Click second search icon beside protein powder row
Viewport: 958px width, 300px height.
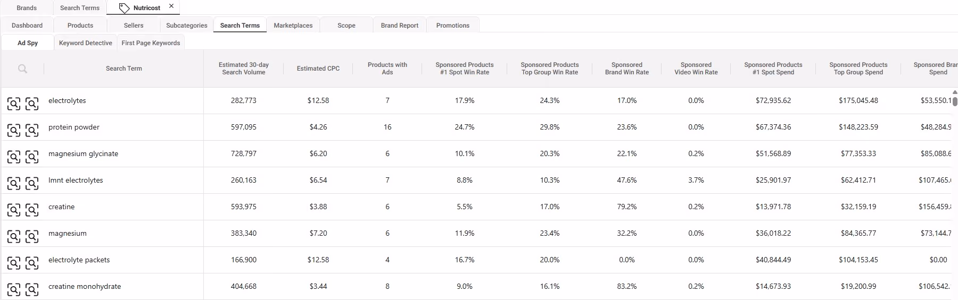pos(32,130)
